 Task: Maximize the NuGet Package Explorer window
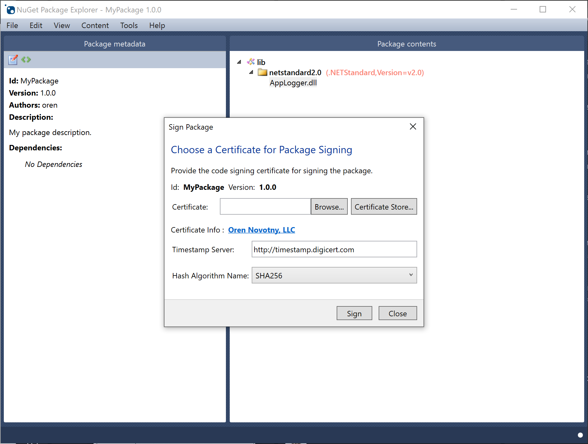click(543, 10)
